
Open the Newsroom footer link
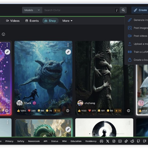coord(34,141)
